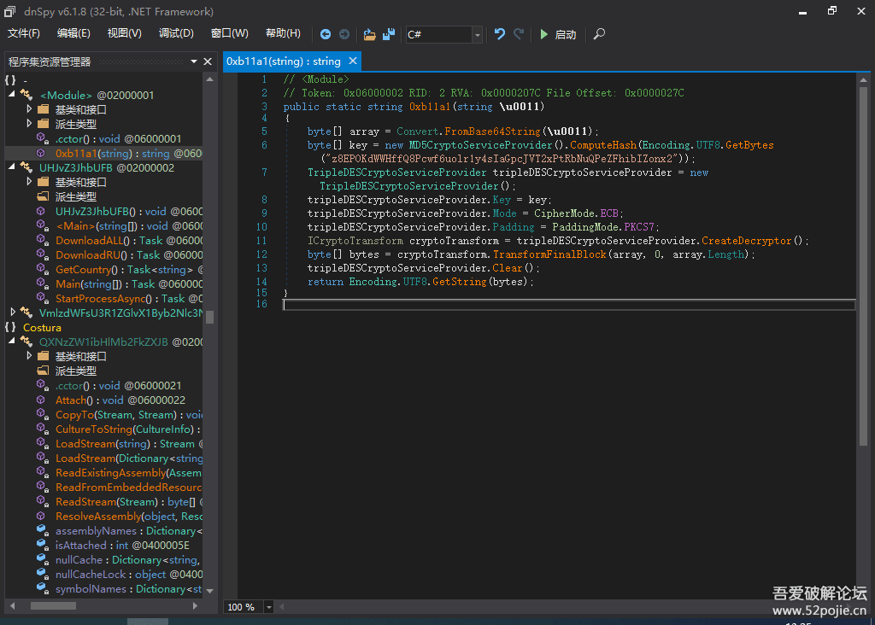Image resolution: width=875 pixels, height=625 pixels.
Task: Collapse the Costura namespace node
Action: tap(10, 327)
